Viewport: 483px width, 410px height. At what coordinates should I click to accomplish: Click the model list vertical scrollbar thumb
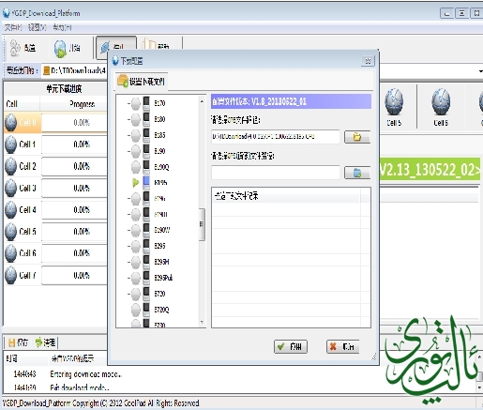tap(202, 224)
